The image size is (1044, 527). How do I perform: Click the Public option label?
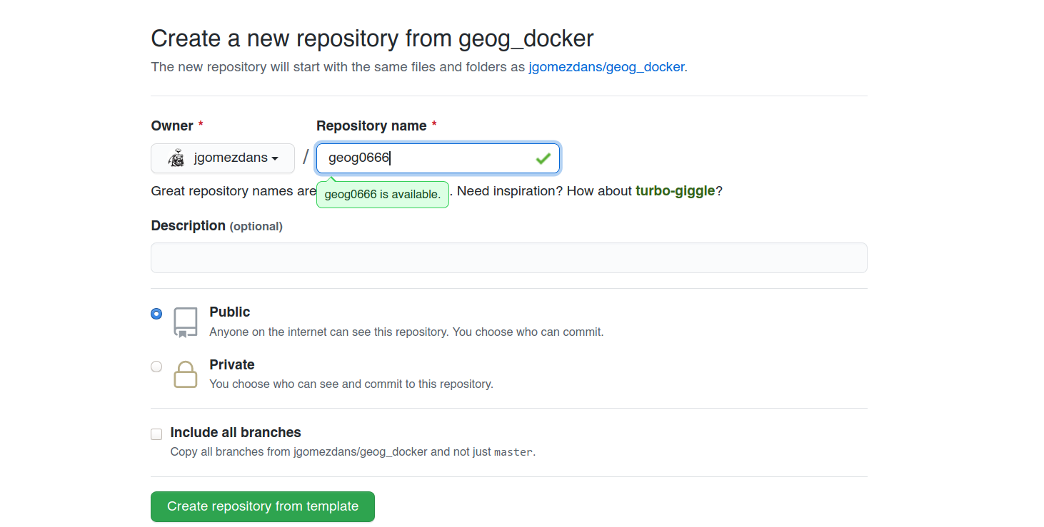point(230,312)
